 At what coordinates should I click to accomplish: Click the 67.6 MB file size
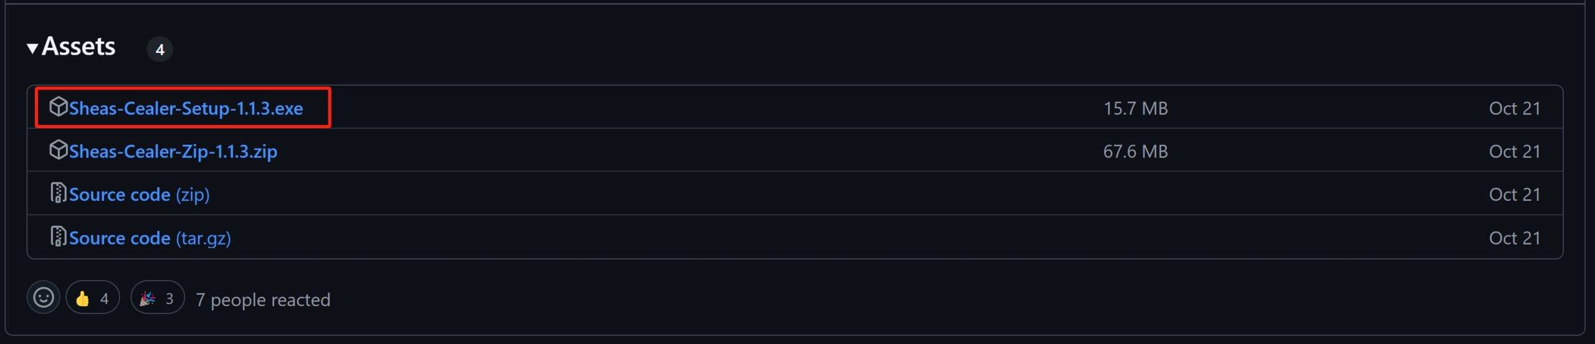pyautogui.click(x=1135, y=151)
